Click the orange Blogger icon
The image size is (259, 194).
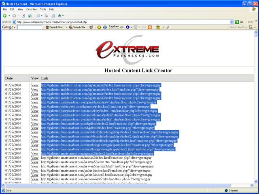click(x=150, y=27)
